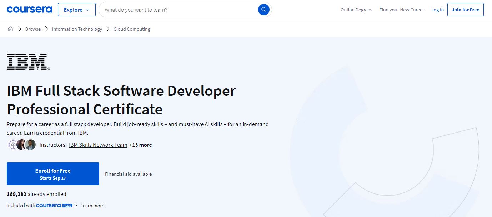Click the IBM logo
This screenshot has width=492, height=217.
(x=28, y=62)
